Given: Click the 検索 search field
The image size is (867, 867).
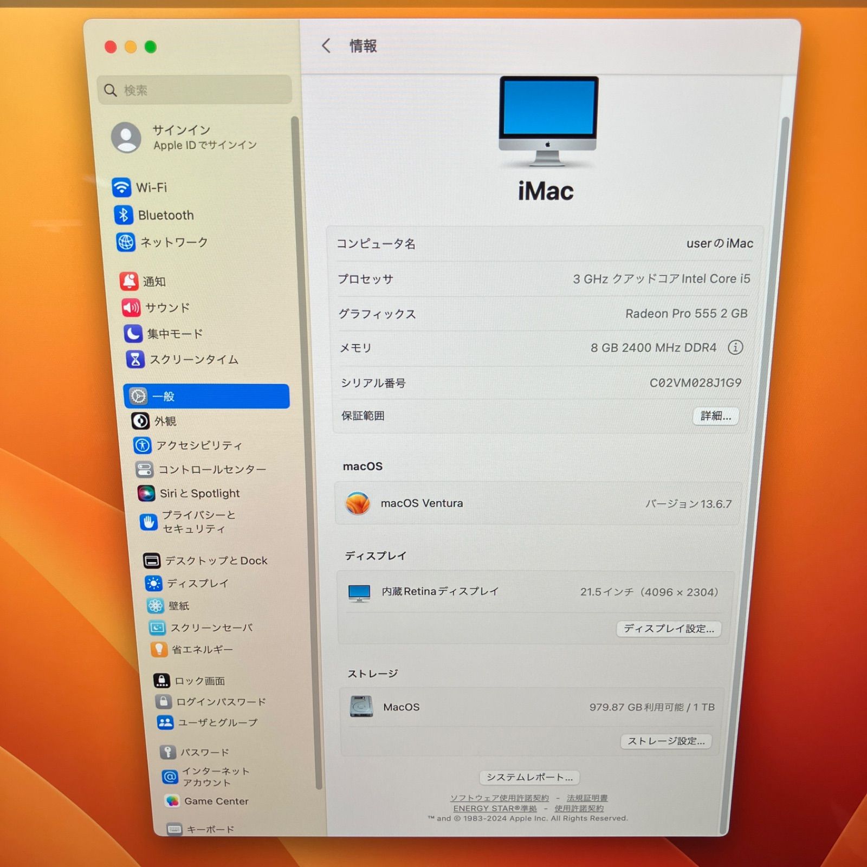Looking at the screenshot, I should click(195, 90).
